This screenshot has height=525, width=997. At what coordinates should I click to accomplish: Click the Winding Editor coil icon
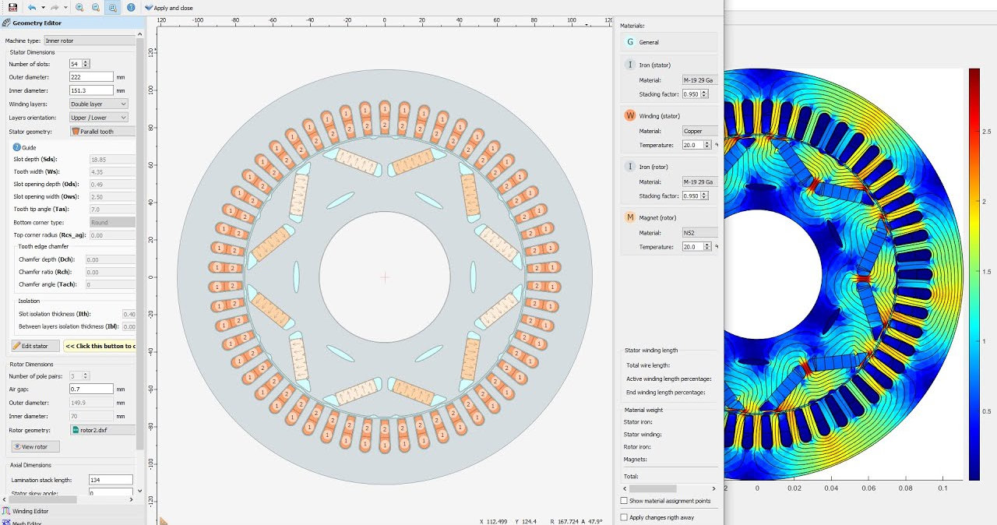pyautogui.click(x=6, y=511)
